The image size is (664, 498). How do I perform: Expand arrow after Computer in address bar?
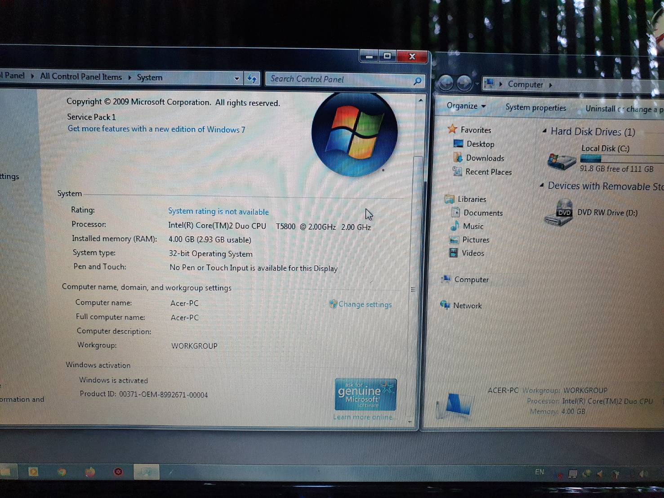point(551,85)
